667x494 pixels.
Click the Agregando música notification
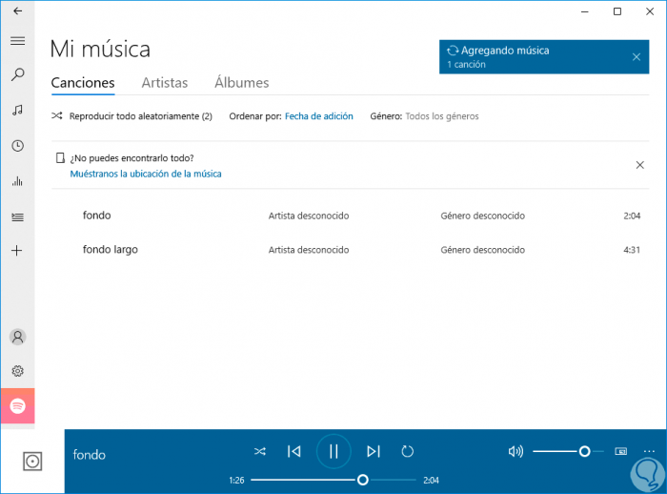[x=544, y=57]
